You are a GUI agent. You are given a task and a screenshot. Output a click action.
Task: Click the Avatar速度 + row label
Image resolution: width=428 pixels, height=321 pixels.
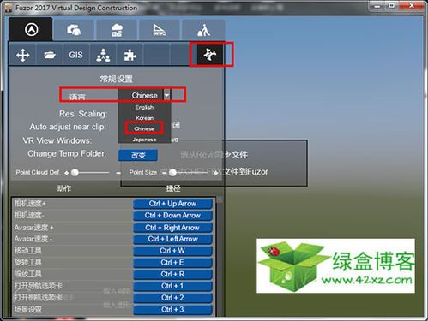[34, 228]
